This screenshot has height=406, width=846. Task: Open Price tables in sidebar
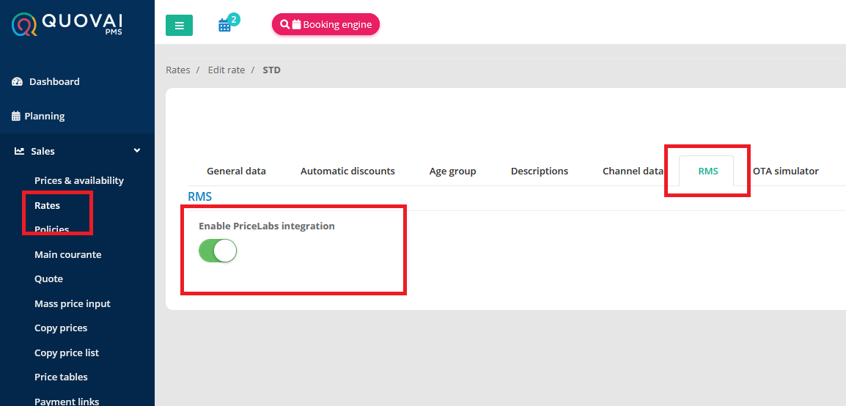pyautogui.click(x=61, y=377)
